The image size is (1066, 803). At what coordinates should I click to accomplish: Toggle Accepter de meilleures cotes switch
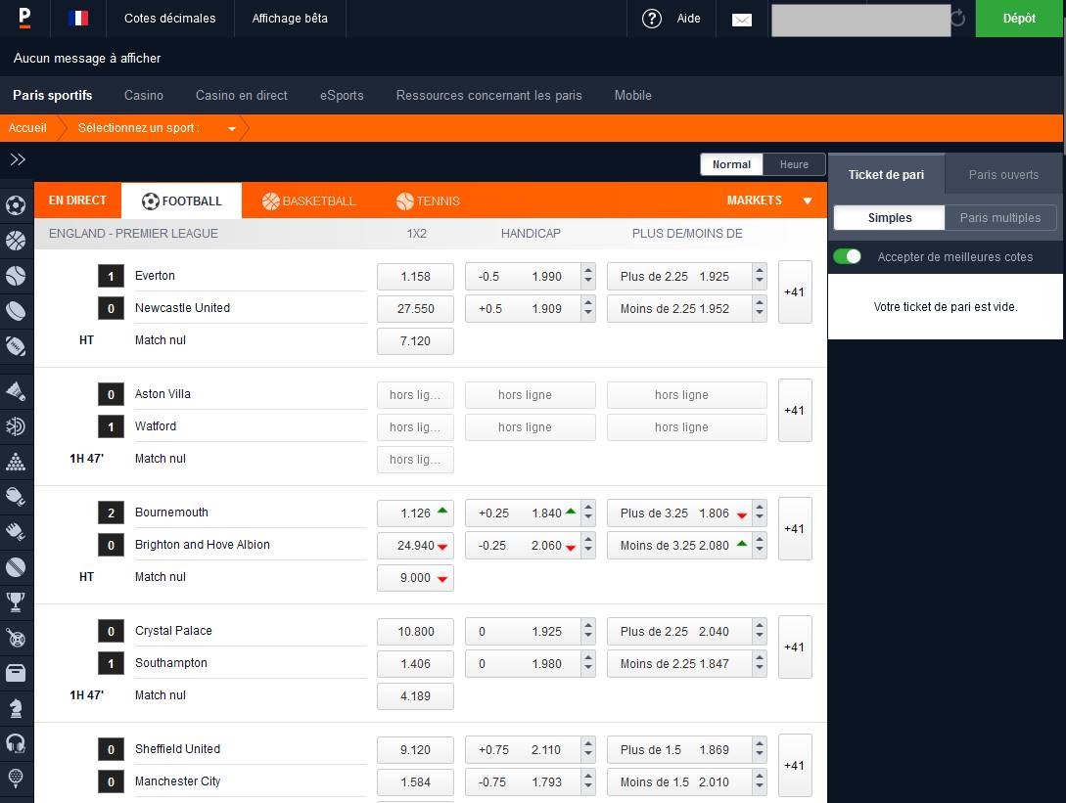[847, 256]
